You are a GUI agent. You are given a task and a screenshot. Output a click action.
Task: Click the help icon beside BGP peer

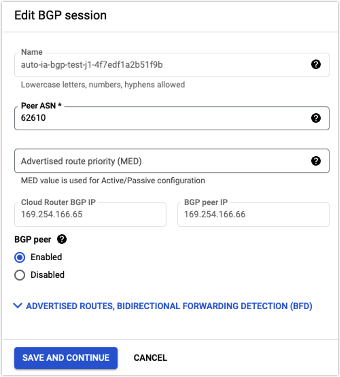click(62, 239)
